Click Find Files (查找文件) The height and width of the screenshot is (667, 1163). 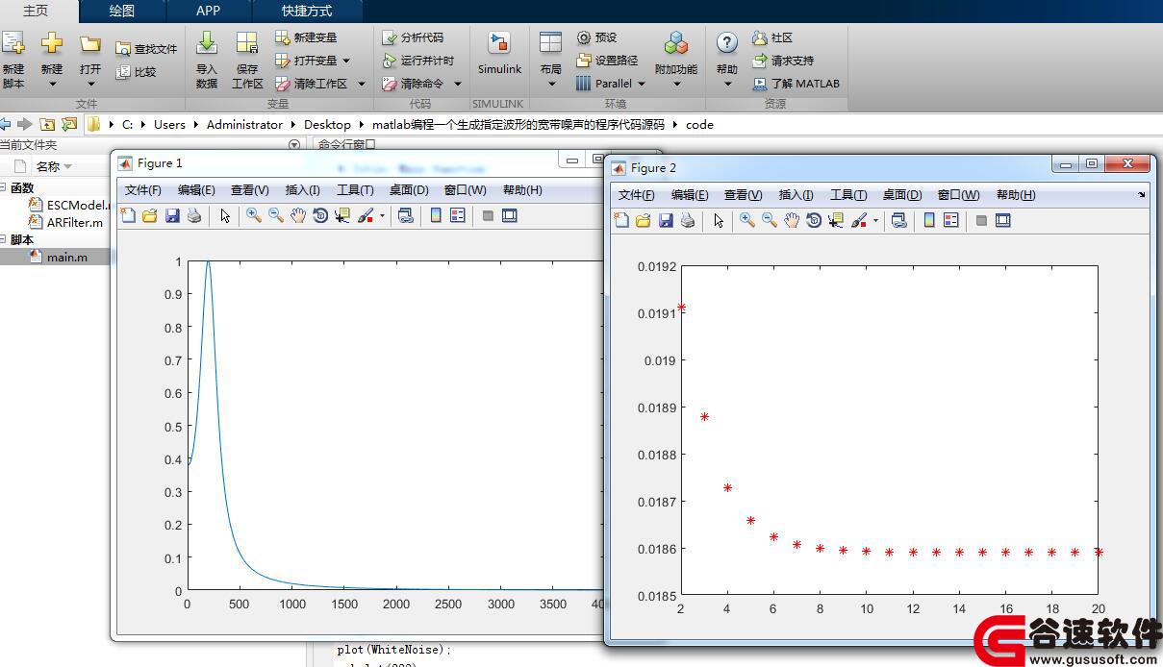(146, 49)
